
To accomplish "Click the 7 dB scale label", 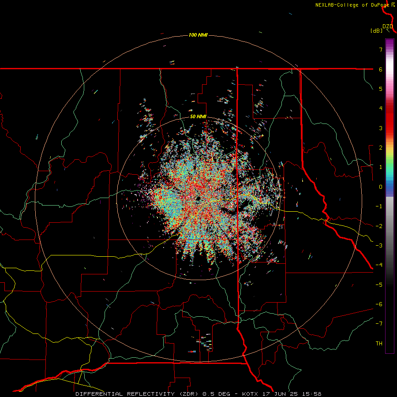I will pos(381,49).
